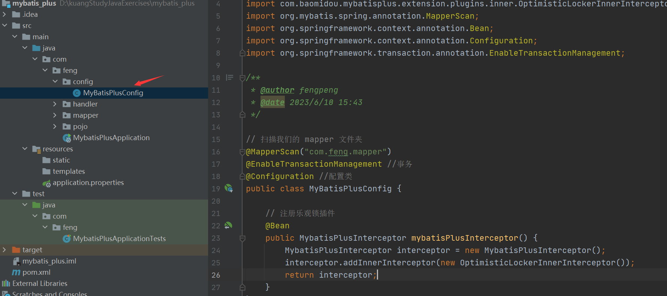Screen dimensions: 667x296
Task: Click the bean gutter icon on line 22
Action: pos(228,225)
